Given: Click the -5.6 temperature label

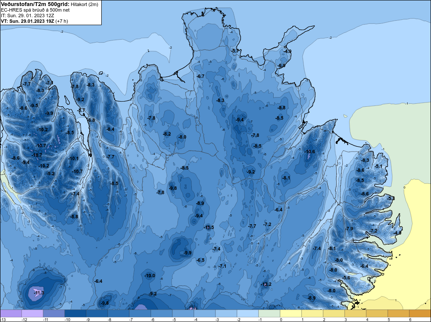Looking at the screenshot, I should [x=347, y=278].
